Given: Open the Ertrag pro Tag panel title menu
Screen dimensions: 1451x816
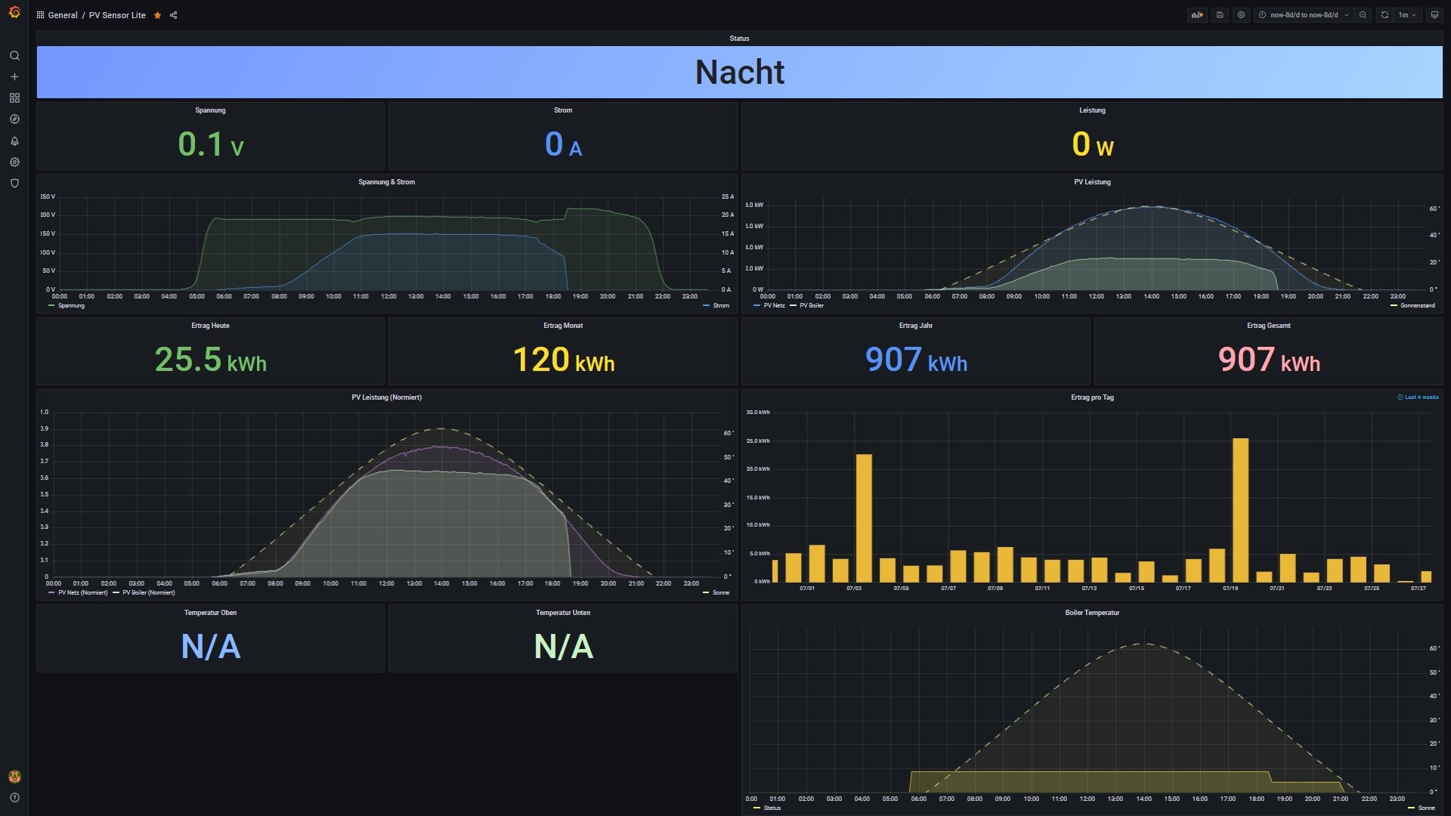Looking at the screenshot, I should pos(1091,397).
